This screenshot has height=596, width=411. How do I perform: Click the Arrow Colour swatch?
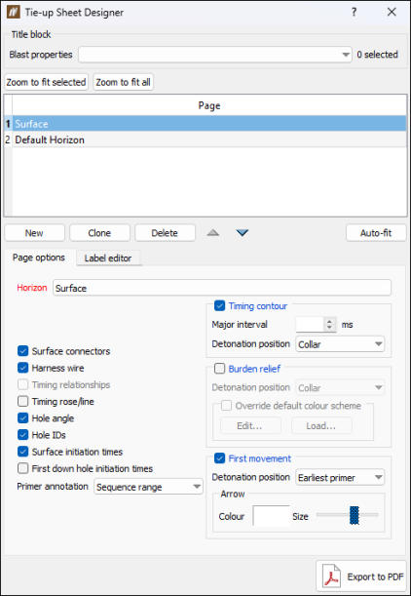(x=271, y=516)
